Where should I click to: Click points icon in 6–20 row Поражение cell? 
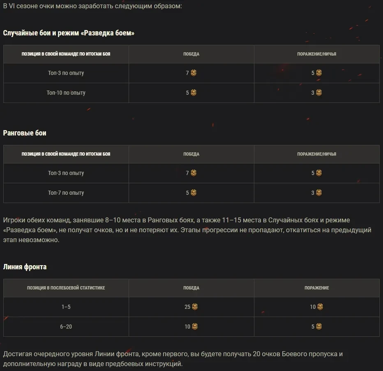point(319,327)
